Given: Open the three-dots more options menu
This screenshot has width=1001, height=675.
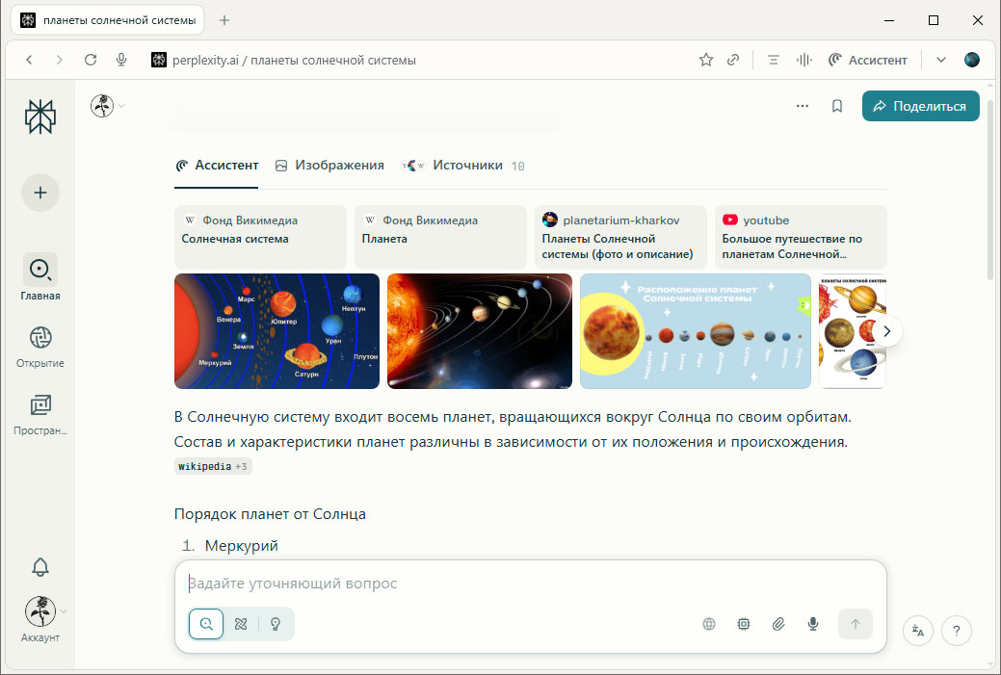Looking at the screenshot, I should point(803,106).
